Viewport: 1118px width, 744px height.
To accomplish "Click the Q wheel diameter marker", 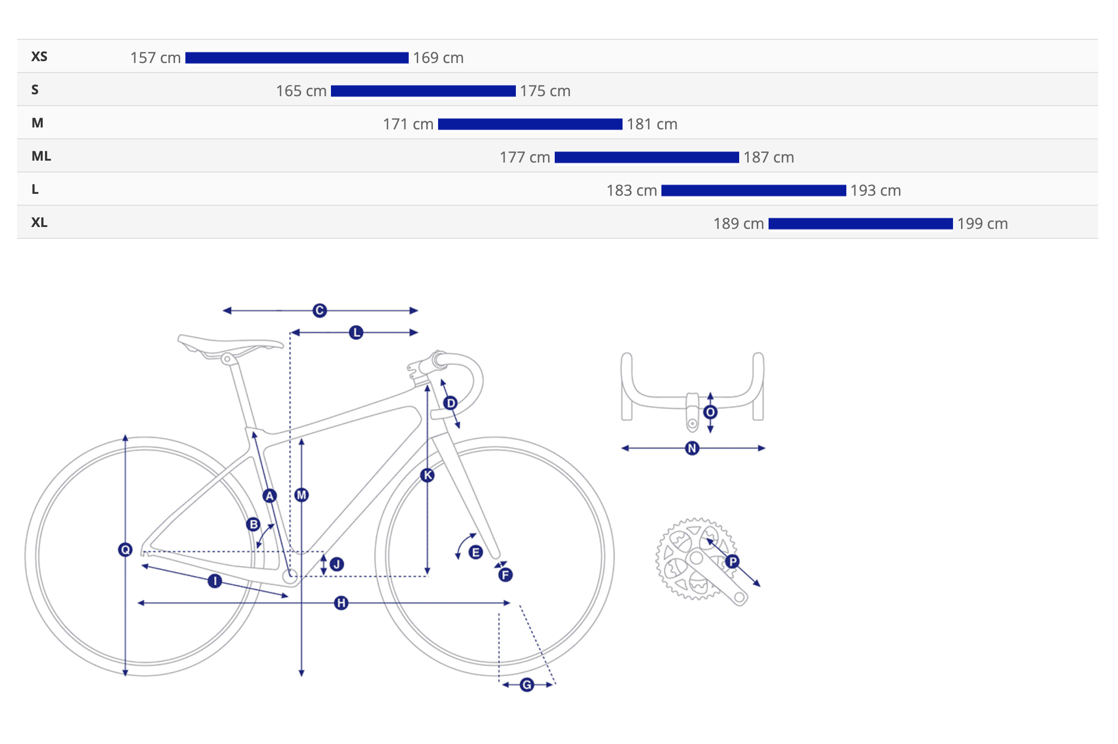I will (x=125, y=550).
